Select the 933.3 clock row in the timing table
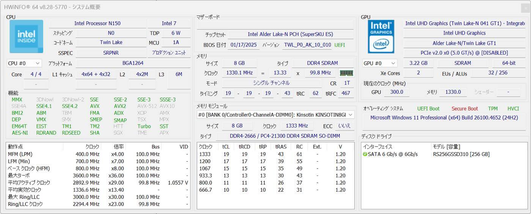 tap(275, 175)
